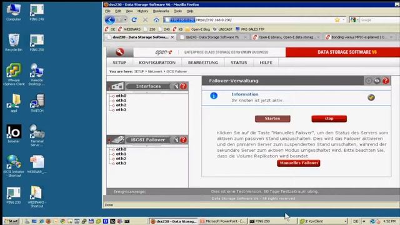Confirm information message checkmark icon

371,97
